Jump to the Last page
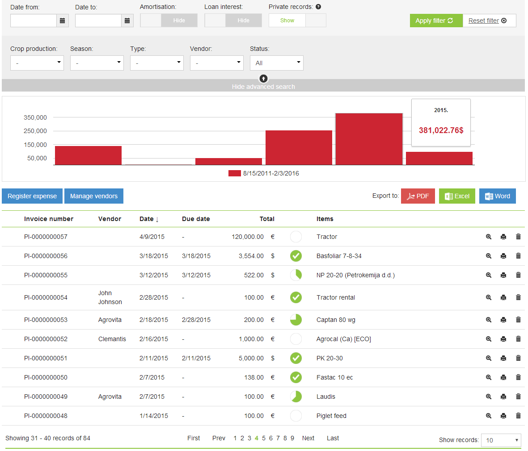The width and height of the screenshot is (528, 451). point(333,438)
